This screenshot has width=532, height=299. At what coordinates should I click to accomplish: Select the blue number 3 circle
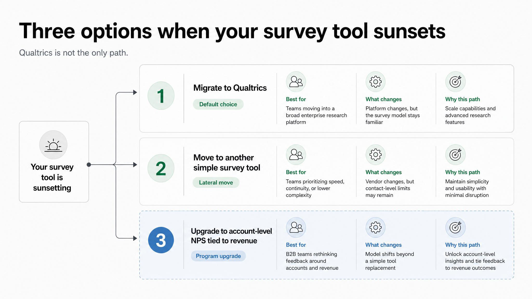161,240
